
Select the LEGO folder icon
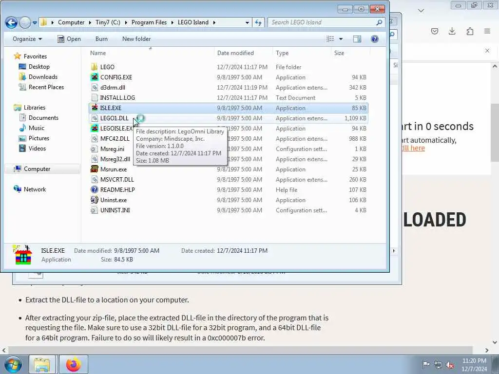tap(94, 67)
